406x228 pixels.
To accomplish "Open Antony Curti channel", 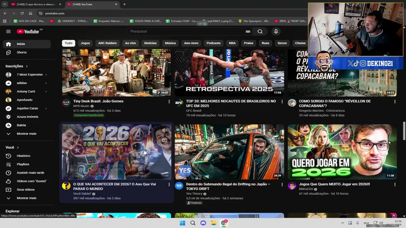I will [27, 92].
